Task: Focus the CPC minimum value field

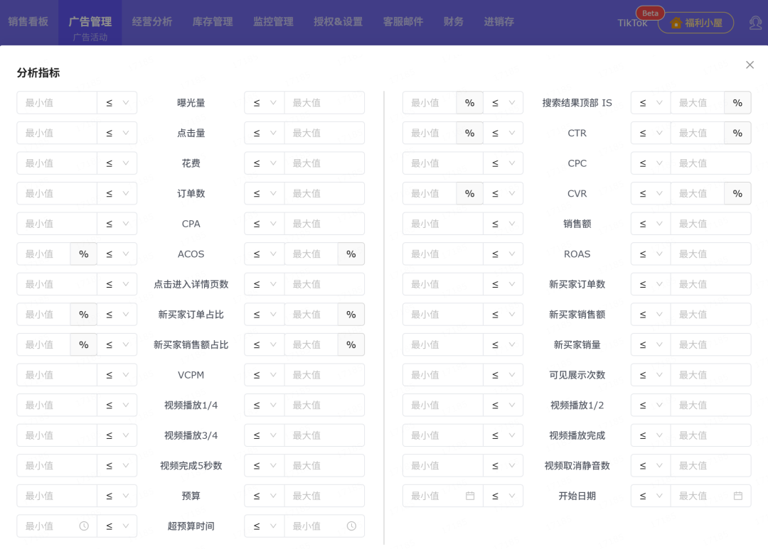Action: (443, 163)
